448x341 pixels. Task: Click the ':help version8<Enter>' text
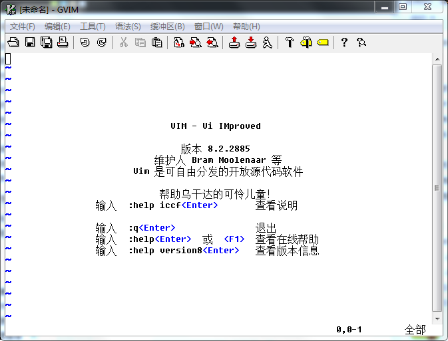[184, 250]
